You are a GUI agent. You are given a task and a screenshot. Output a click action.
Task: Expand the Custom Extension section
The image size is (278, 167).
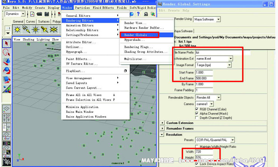point(162,123)
